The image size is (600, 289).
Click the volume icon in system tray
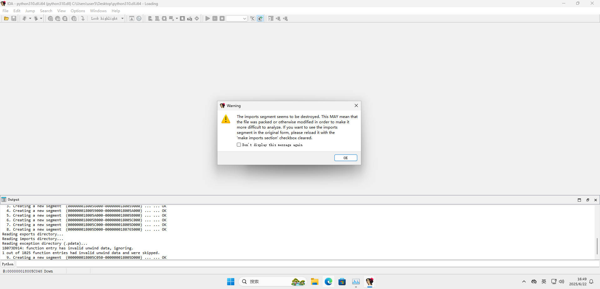[x=562, y=282]
